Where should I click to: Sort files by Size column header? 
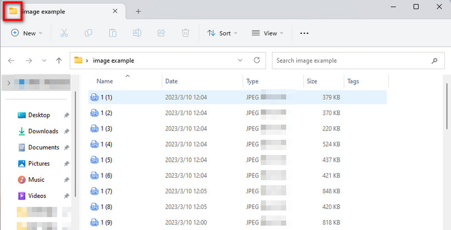(x=312, y=81)
